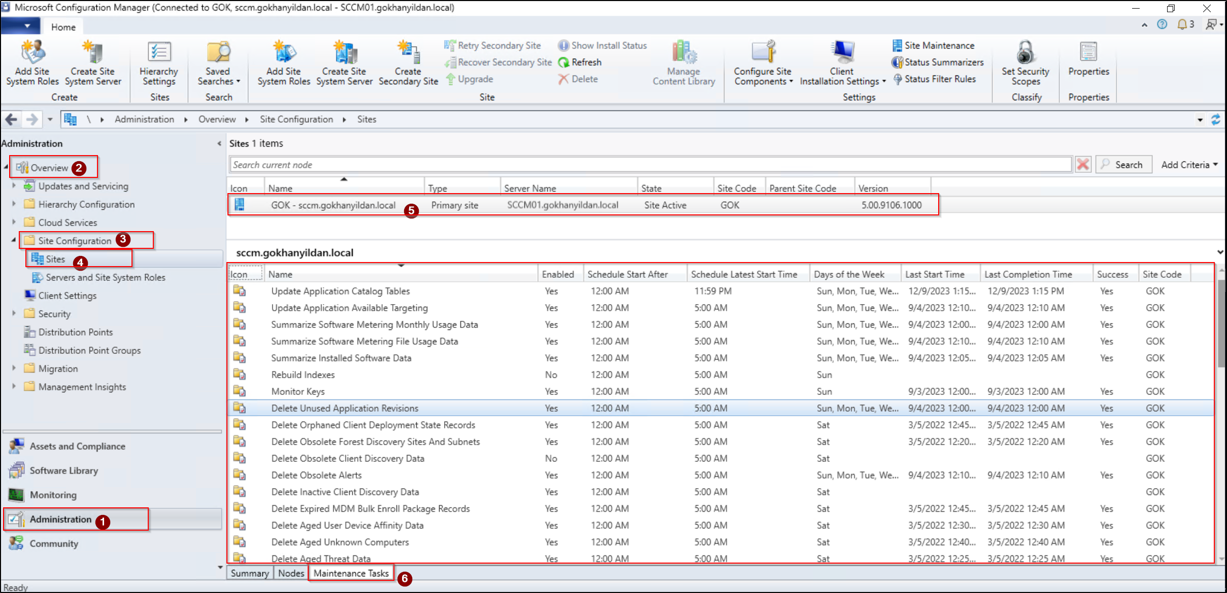This screenshot has width=1227, height=593.
Task: Click the Search button
Action: pos(1123,165)
